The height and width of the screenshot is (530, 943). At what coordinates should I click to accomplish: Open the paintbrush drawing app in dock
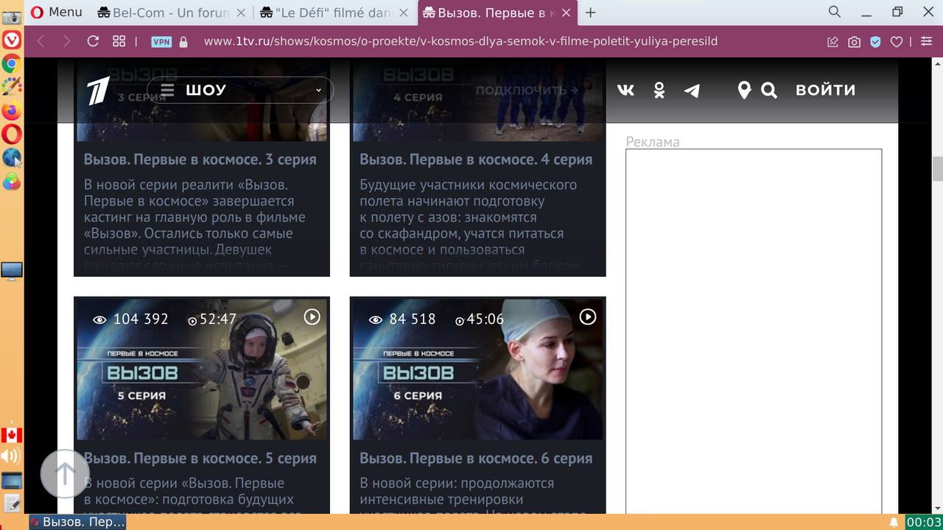(11, 87)
